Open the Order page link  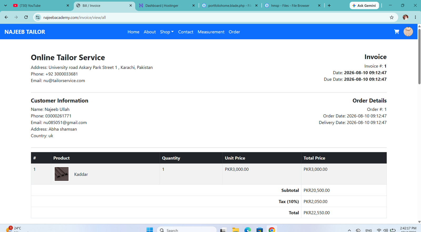tap(234, 32)
